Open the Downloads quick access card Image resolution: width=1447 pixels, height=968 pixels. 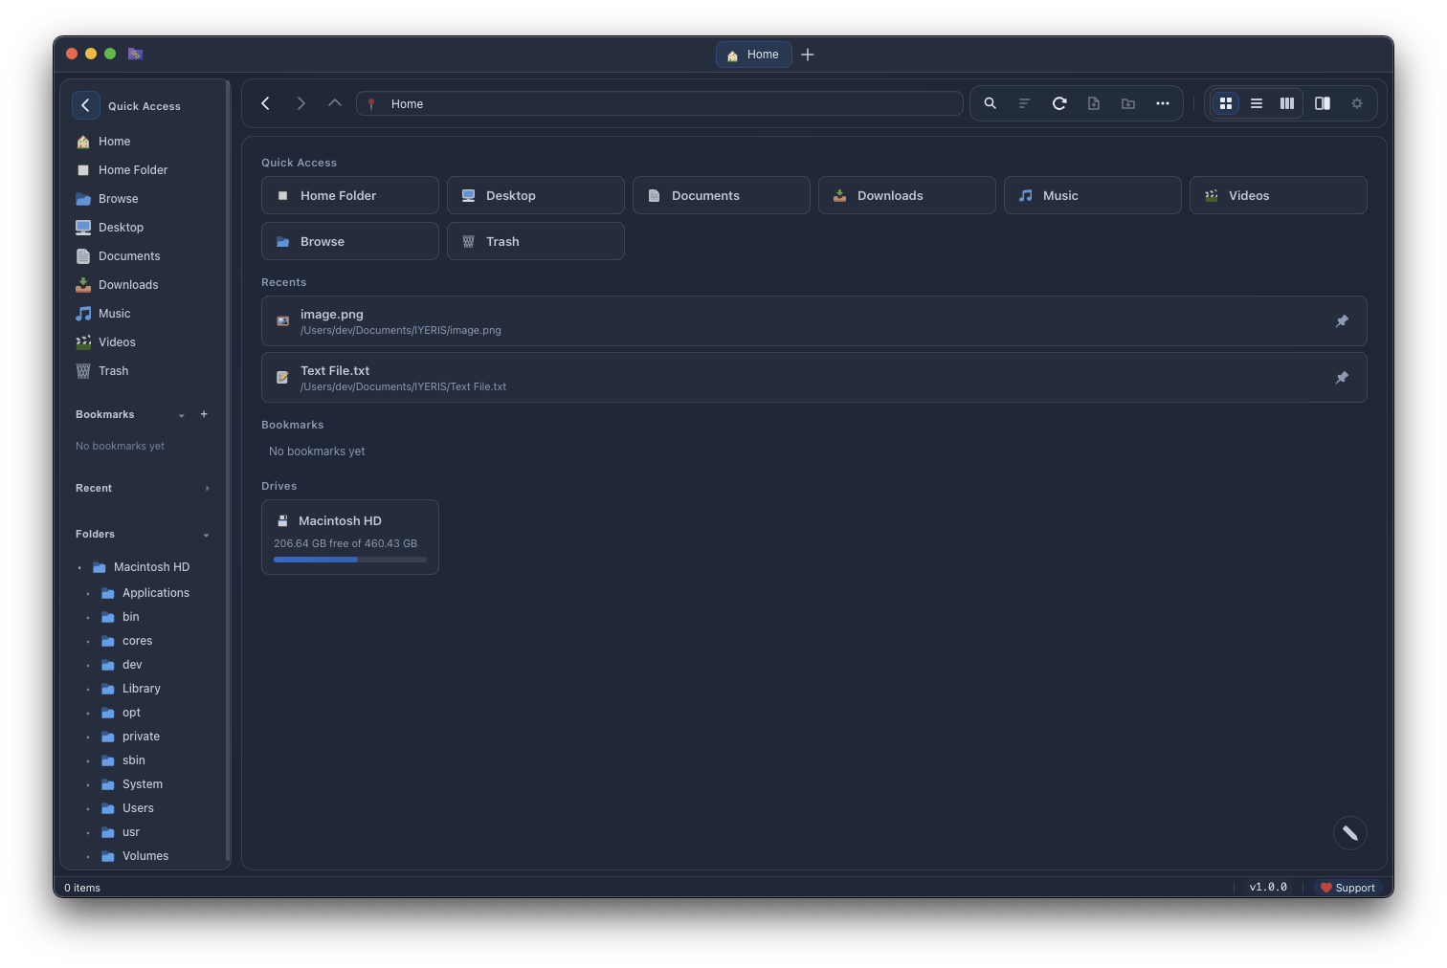pyautogui.click(x=907, y=195)
